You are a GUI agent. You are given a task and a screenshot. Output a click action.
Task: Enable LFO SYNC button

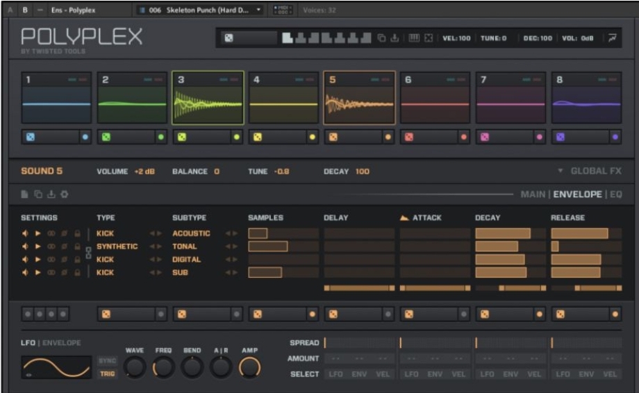point(108,361)
